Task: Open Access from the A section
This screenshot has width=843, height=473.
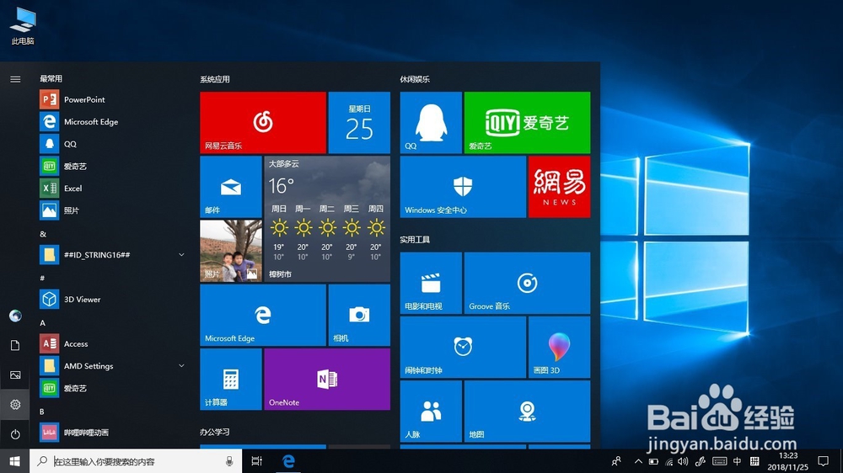Action: (111, 343)
